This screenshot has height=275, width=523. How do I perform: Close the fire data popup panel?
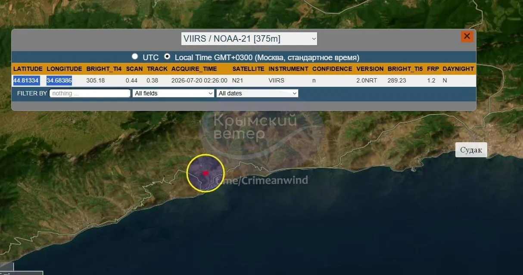click(467, 37)
